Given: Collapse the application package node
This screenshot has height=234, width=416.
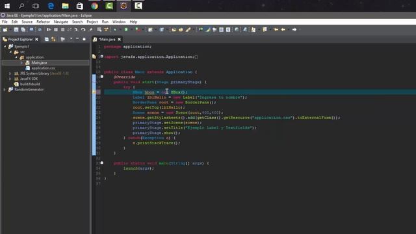Looking at the screenshot, I should click(x=16, y=57).
